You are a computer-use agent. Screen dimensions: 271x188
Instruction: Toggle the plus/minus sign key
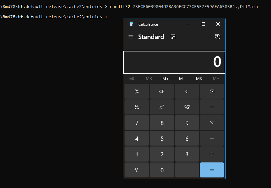[137, 170]
